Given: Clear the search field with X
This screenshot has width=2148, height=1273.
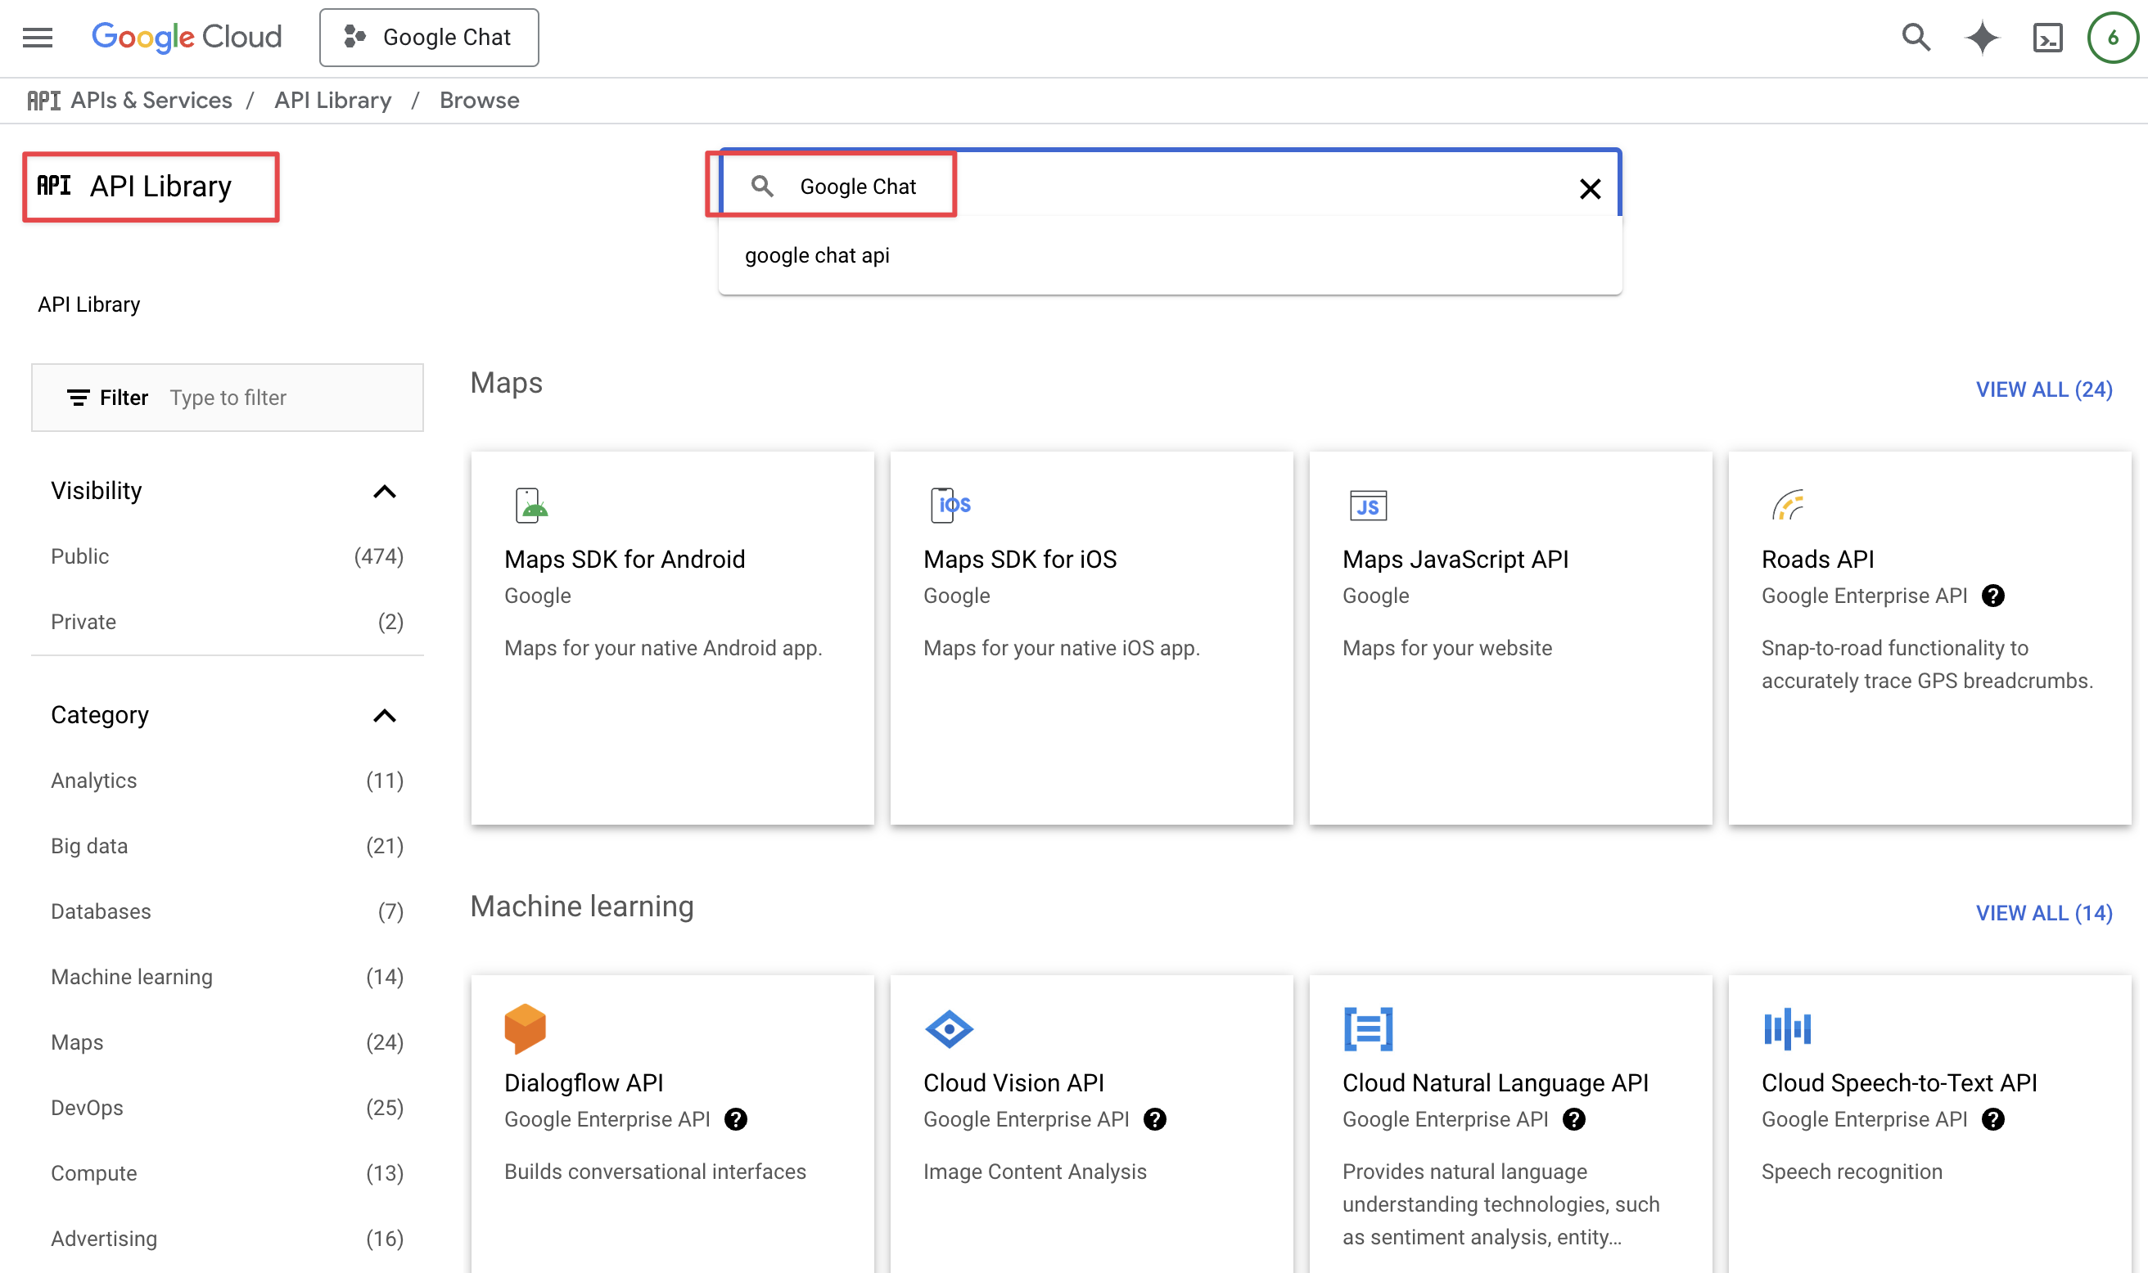Looking at the screenshot, I should point(1590,189).
